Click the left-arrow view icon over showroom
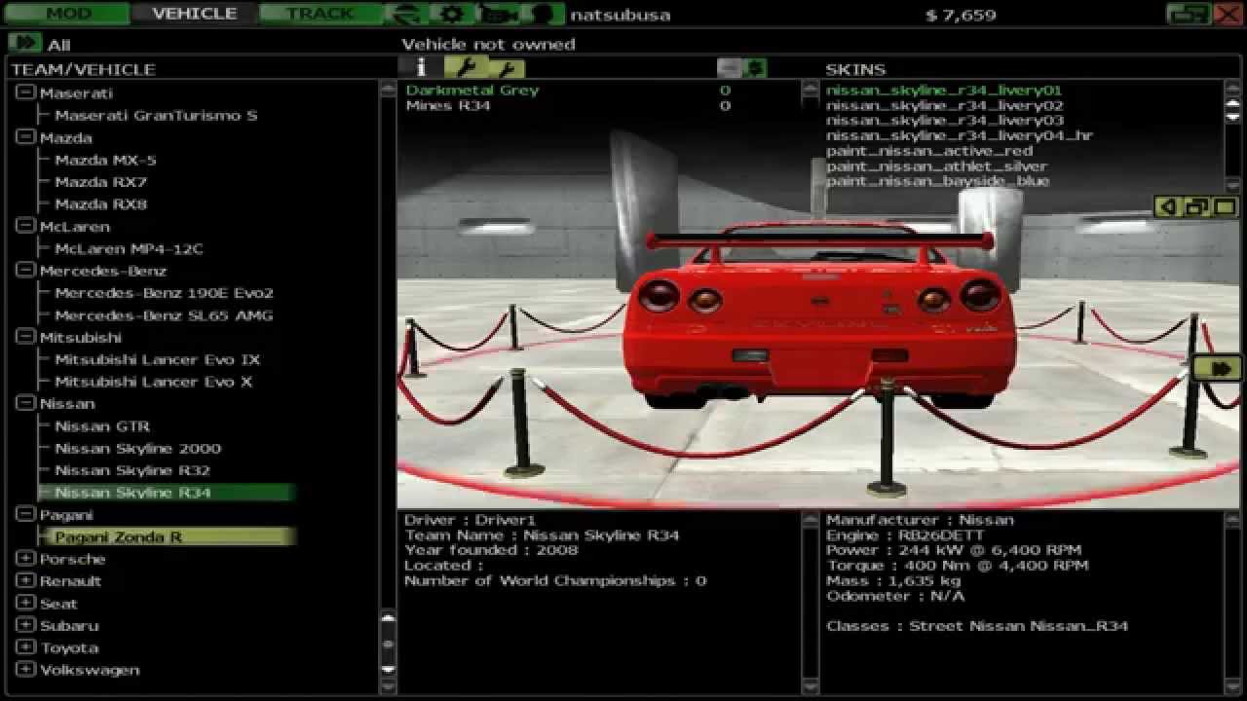The image size is (1247, 701). pos(1167,206)
